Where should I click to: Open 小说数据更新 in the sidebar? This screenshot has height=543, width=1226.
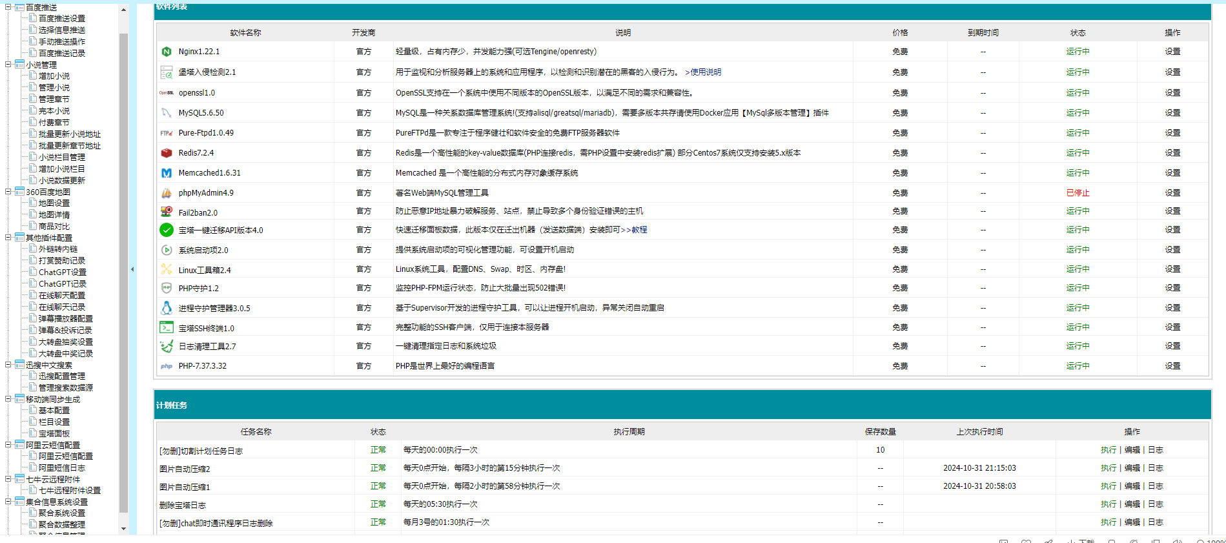[62, 181]
